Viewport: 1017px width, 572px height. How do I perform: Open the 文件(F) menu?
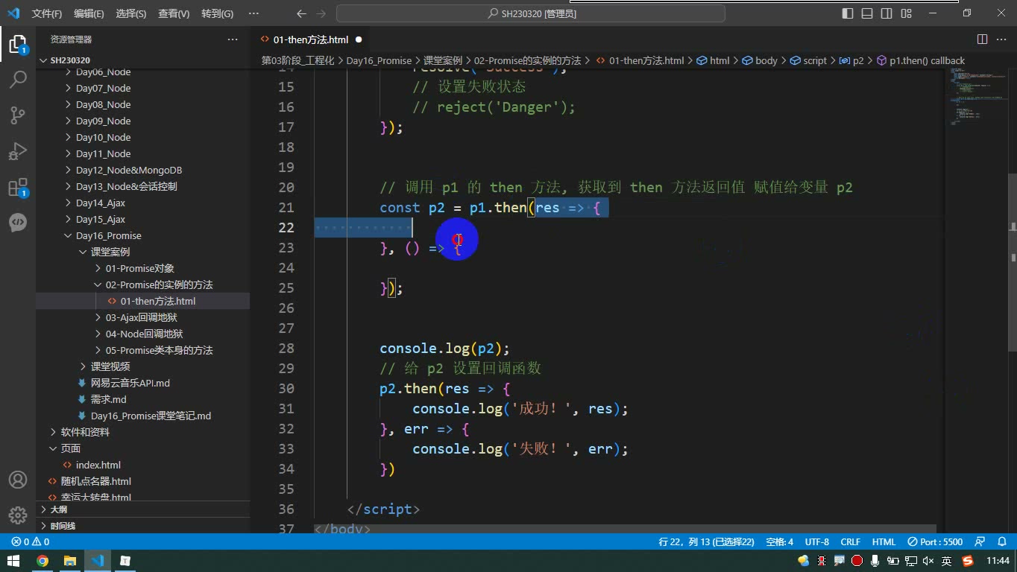click(x=47, y=13)
